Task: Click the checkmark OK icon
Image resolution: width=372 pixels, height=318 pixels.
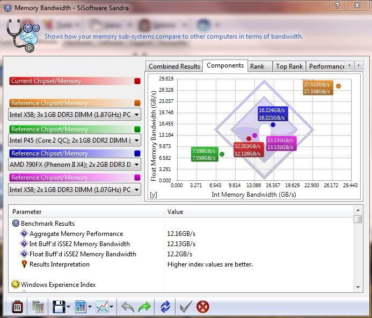Action: point(186,307)
